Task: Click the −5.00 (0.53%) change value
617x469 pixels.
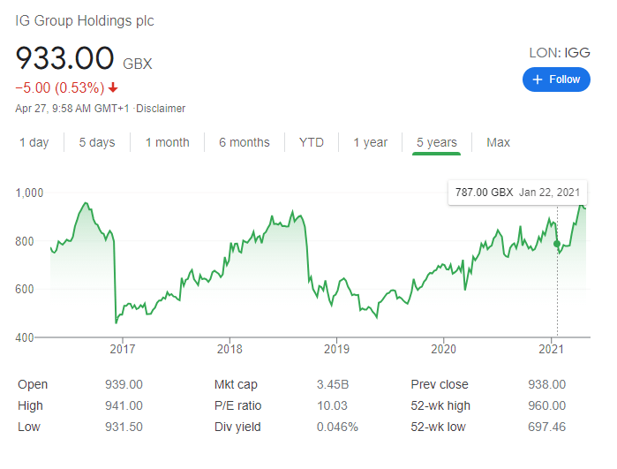Action: point(60,87)
